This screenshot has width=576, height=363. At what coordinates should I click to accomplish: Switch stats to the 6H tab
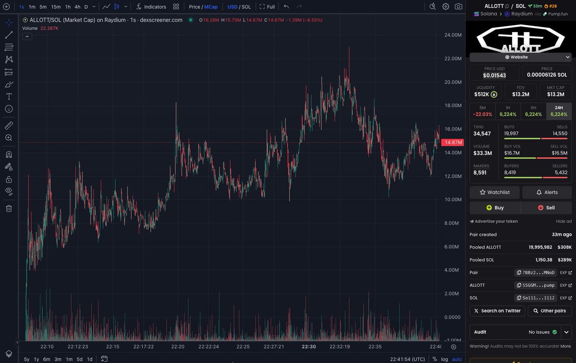[x=533, y=111]
